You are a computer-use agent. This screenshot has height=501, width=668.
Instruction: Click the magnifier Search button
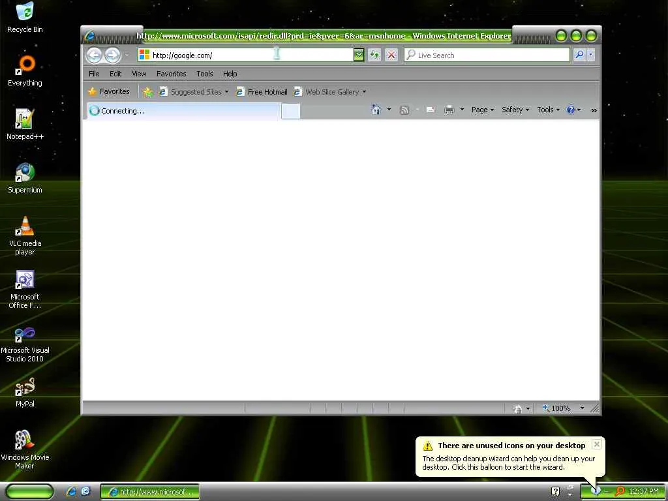tap(579, 55)
